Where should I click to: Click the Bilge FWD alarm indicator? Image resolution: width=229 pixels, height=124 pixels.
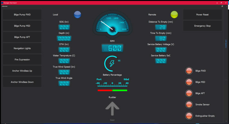[x=189, y=71]
